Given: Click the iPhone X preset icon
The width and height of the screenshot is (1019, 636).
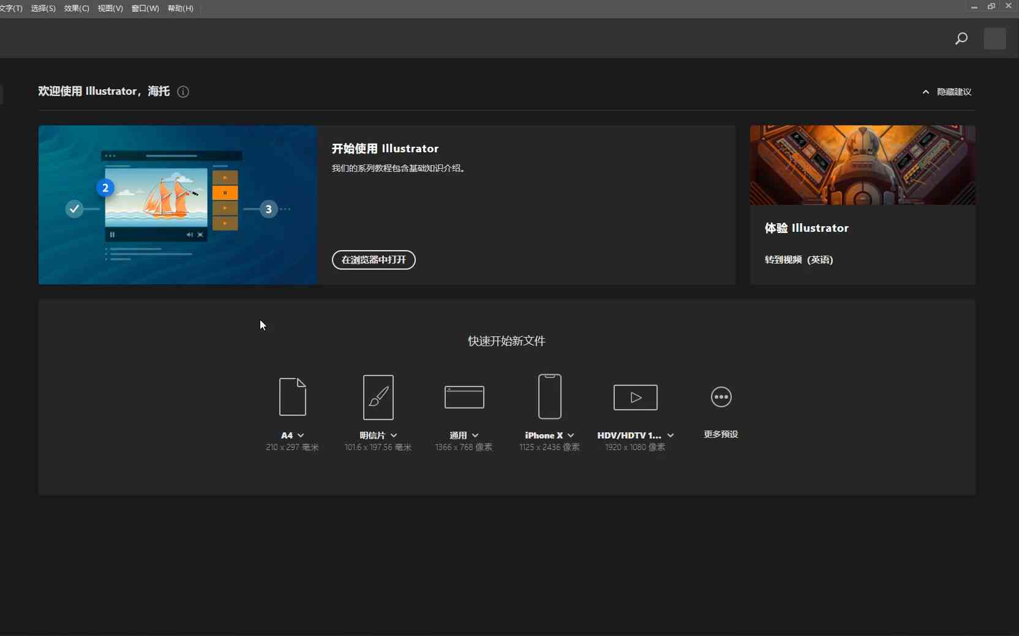Looking at the screenshot, I should 550,396.
